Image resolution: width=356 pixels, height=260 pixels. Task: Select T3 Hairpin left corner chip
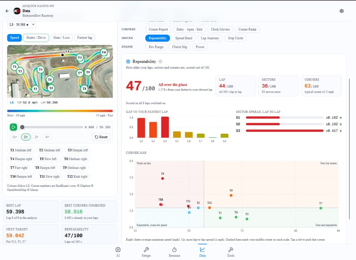coord(78,150)
